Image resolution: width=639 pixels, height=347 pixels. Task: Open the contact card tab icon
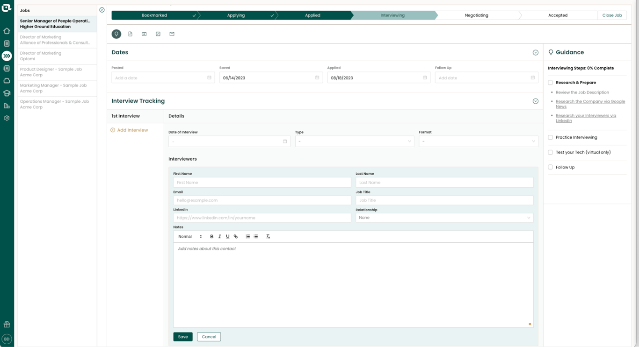point(144,34)
